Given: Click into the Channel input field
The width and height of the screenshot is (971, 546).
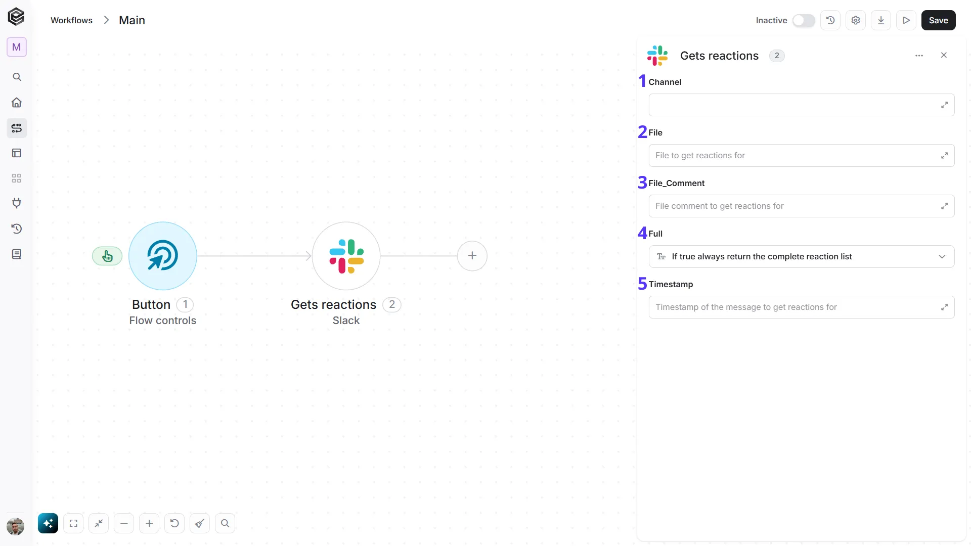Looking at the screenshot, I should click(802, 105).
